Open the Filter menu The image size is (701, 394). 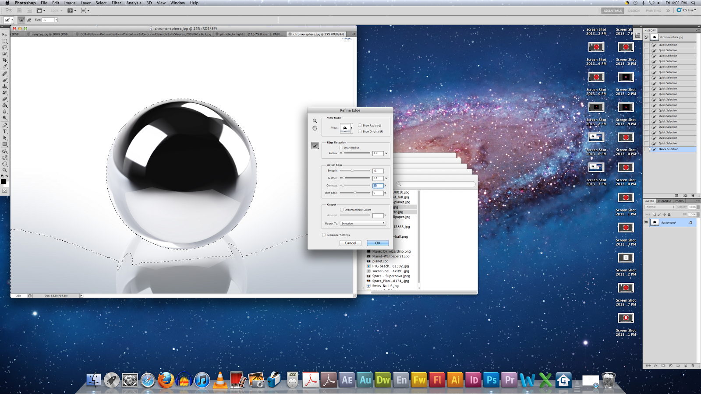click(x=116, y=3)
